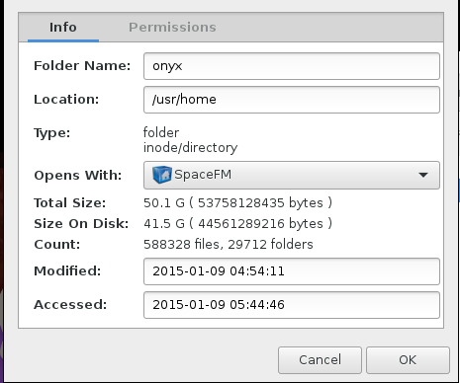Select the Accessed date field
The width and height of the screenshot is (460, 383).
pyautogui.click(x=292, y=305)
